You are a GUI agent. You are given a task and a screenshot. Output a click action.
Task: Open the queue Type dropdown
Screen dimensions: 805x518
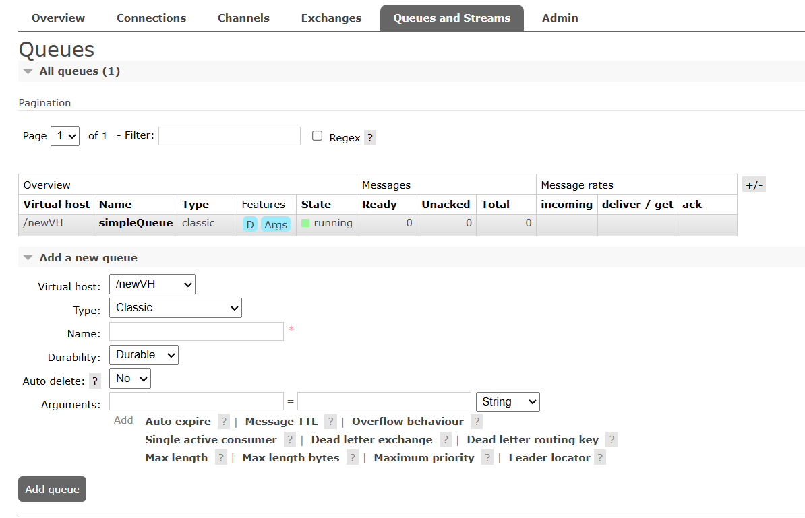click(175, 308)
